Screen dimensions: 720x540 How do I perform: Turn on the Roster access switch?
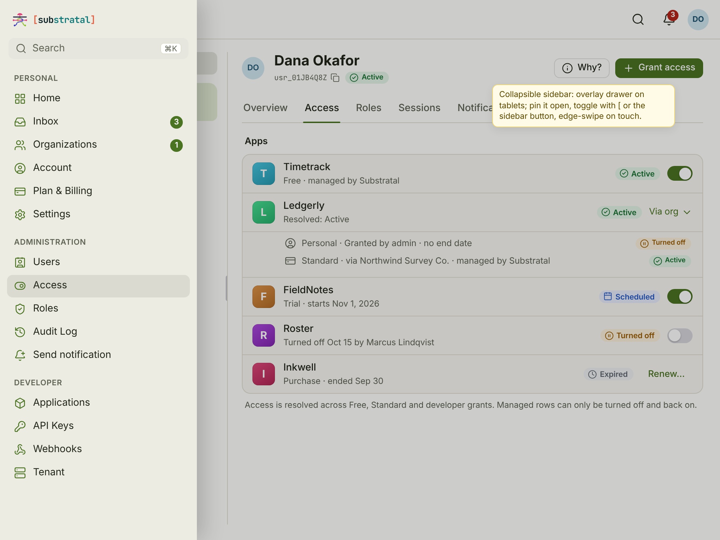point(680,335)
